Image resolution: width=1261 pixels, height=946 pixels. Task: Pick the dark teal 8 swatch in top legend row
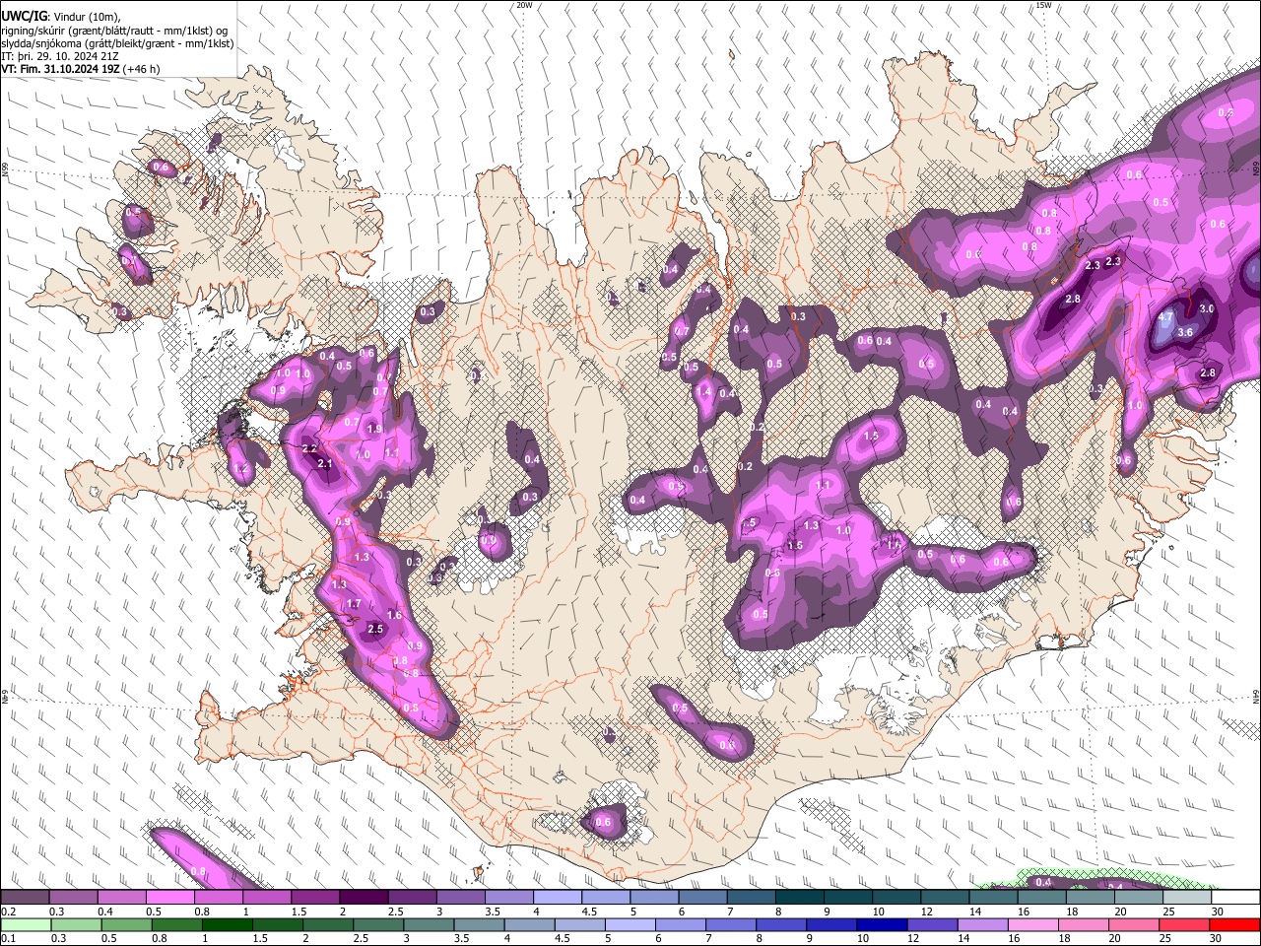799,897
